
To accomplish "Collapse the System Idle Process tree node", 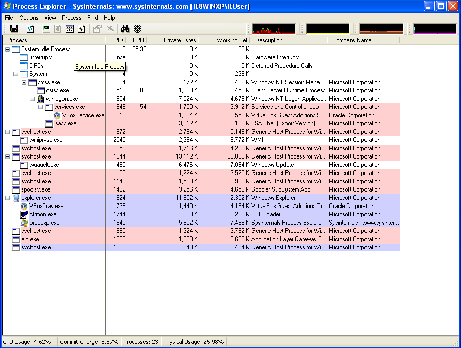I will [x=8, y=49].
